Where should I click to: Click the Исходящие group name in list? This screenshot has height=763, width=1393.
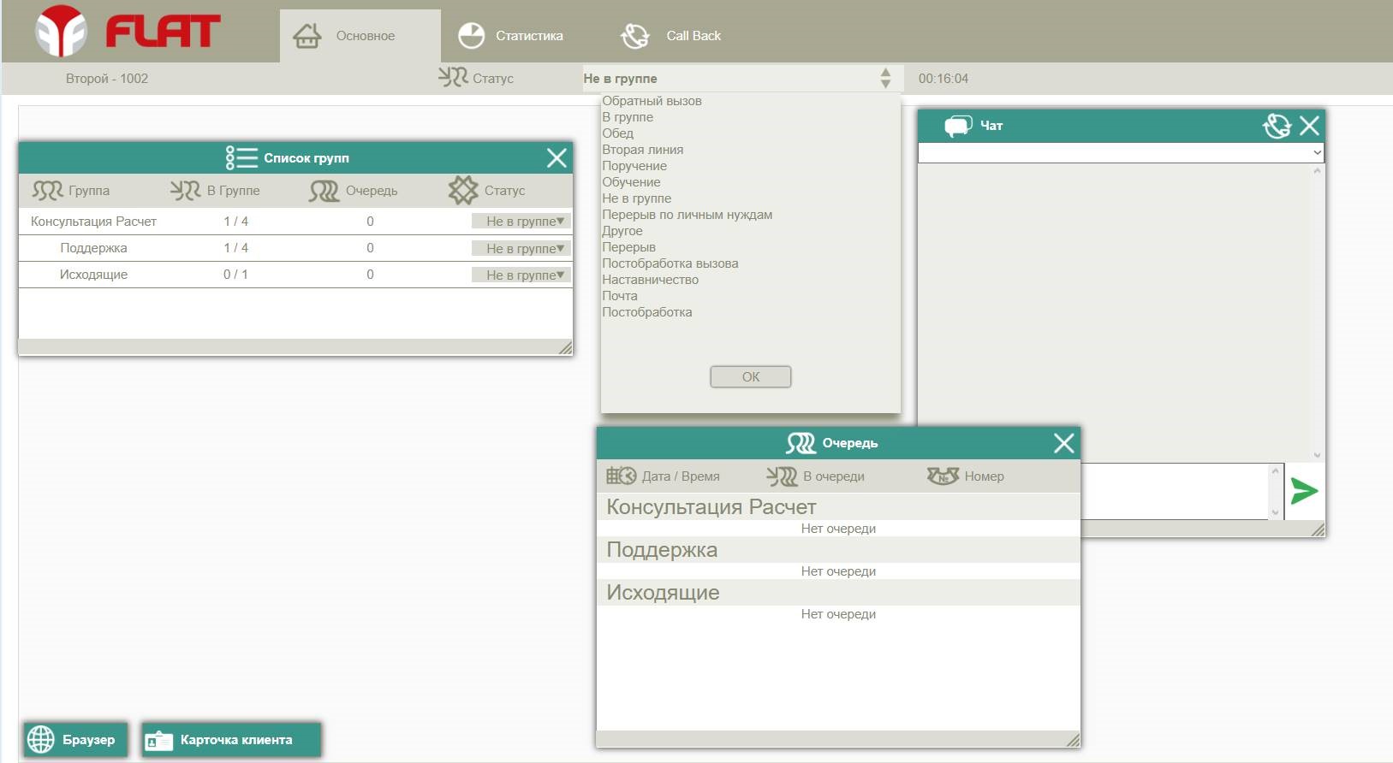pyautogui.click(x=93, y=275)
